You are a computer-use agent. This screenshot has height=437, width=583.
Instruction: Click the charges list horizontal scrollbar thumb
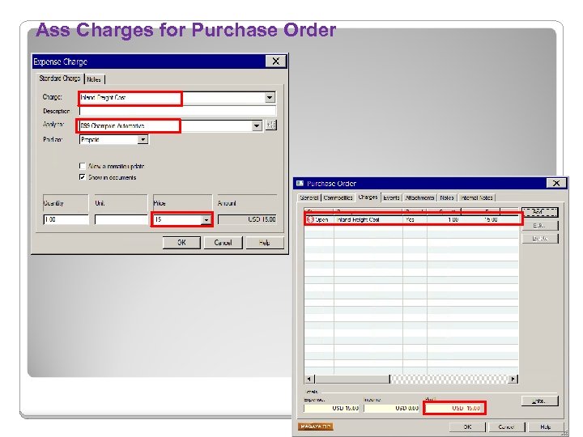pos(352,379)
